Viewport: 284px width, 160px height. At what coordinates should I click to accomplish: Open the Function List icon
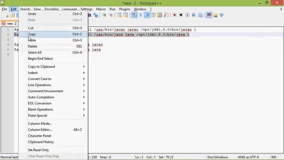pyautogui.click(x=166, y=15)
